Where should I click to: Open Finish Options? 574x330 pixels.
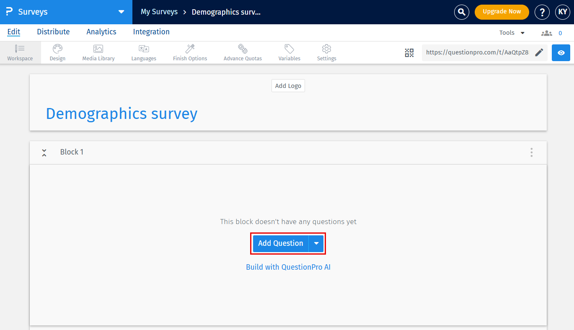click(189, 52)
